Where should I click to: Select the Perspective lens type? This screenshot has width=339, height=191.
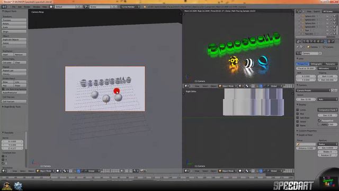[302, 64]
